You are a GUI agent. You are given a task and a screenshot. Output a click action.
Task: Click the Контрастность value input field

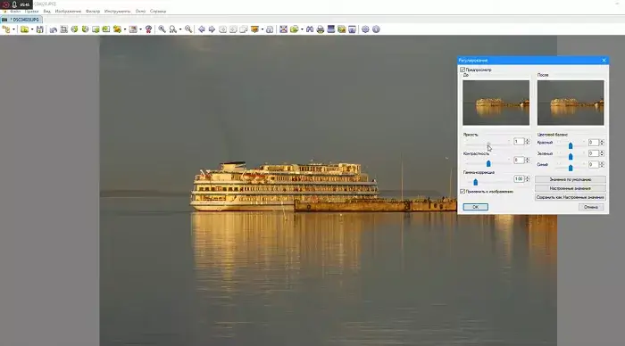tap(519, 160)
